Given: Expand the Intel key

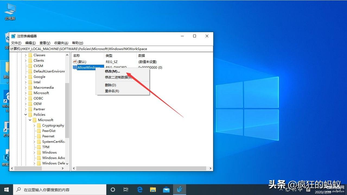Looking at the screenshot, I should tap(26, 82).
